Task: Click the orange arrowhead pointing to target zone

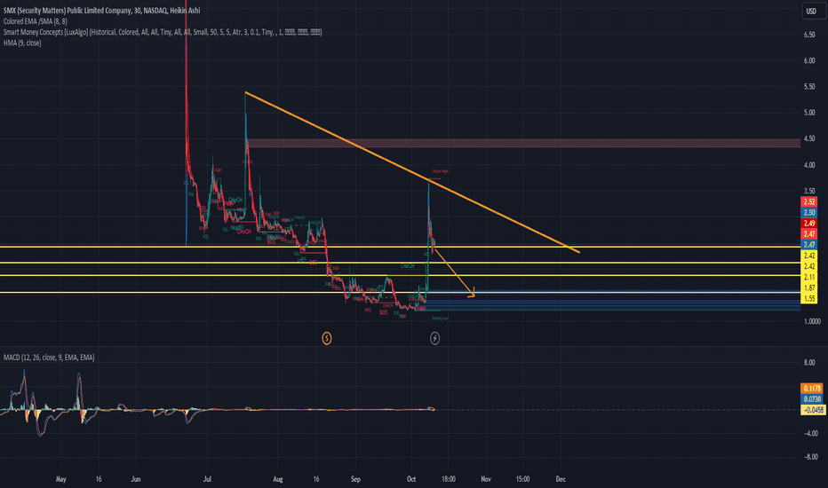Action: coord(472,295)
